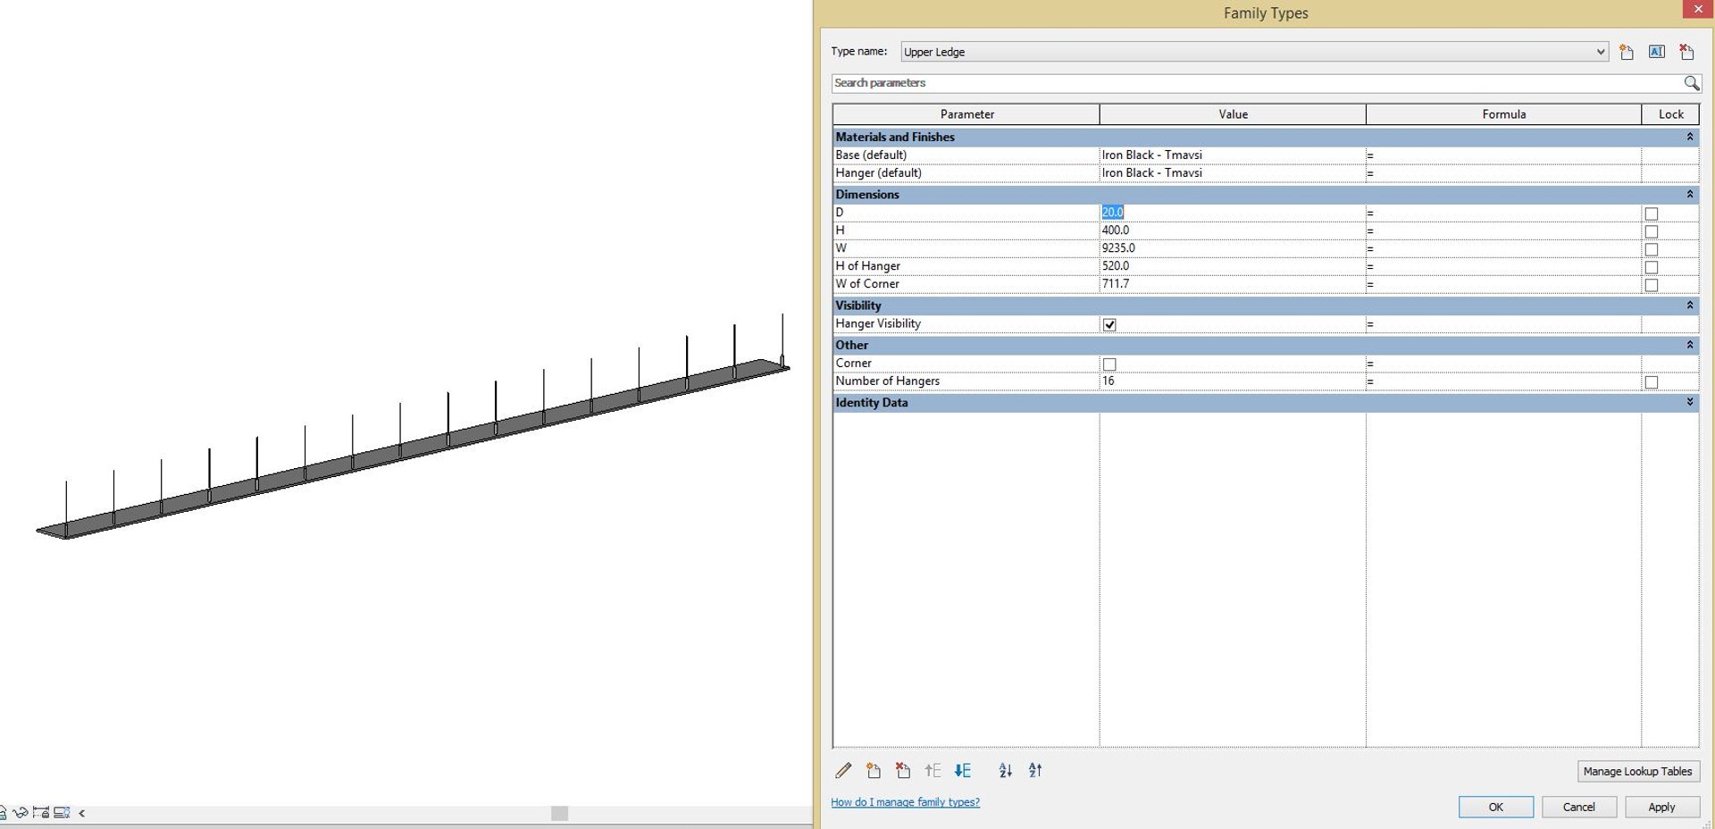Tick the Lock checkbox for W
This screenshot has height=829, width=1715.
point(1651,249)
